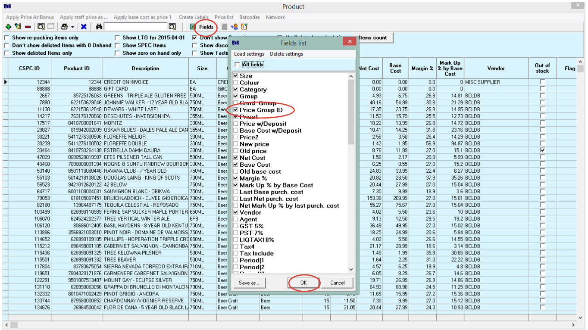Click Save as button in Fields list
The width and height of the screenshot is (588, 330).
pos(250,283)
